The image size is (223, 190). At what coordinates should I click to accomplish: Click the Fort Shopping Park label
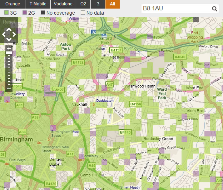pyautogui.click(x=194, y=37)
